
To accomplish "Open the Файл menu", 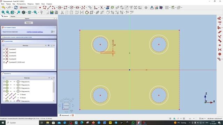I will (x=2, y=4).
